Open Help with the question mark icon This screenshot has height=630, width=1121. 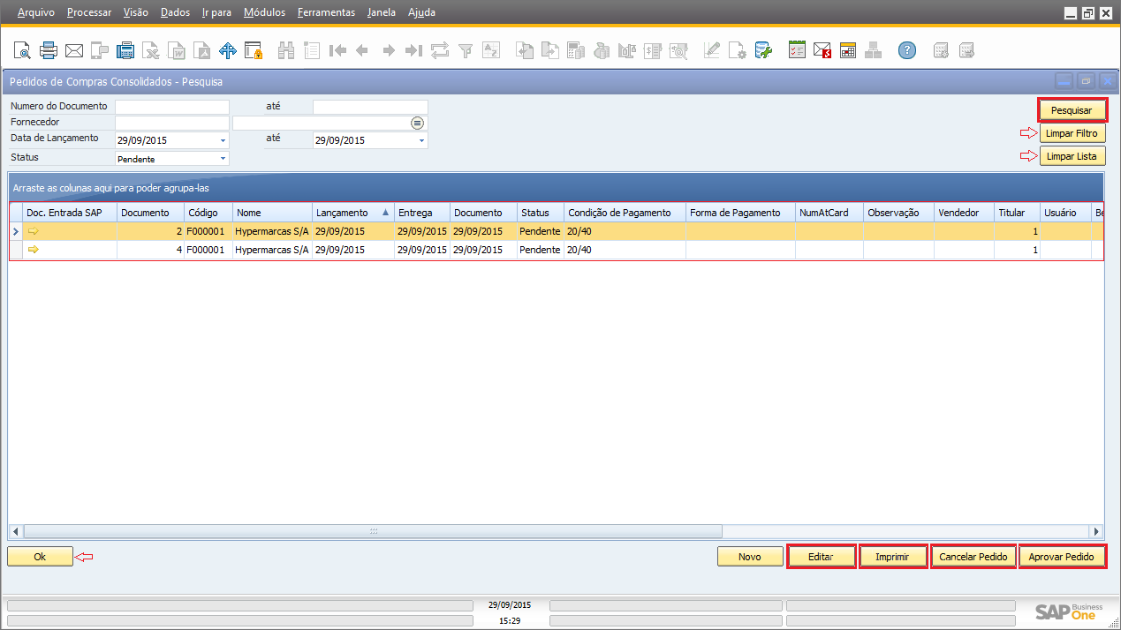pyautogui.click(x=907, y=50)
